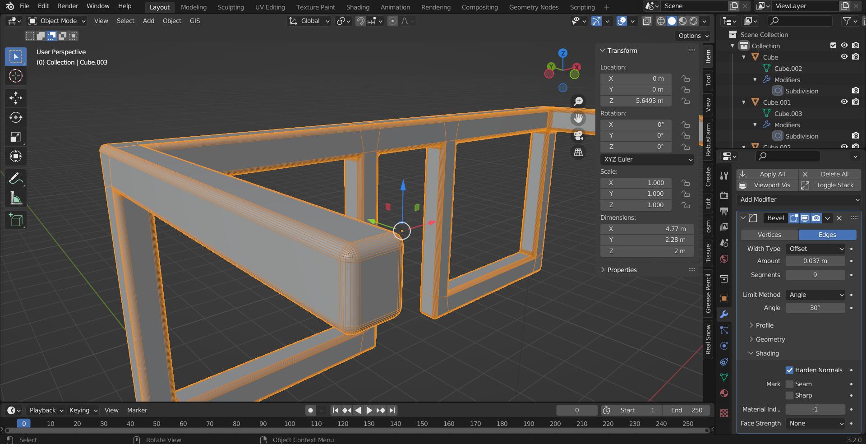Open the XYZ Euler rotation mode dropdown
This screenshot has height=444, width=866.
(647, 159)
